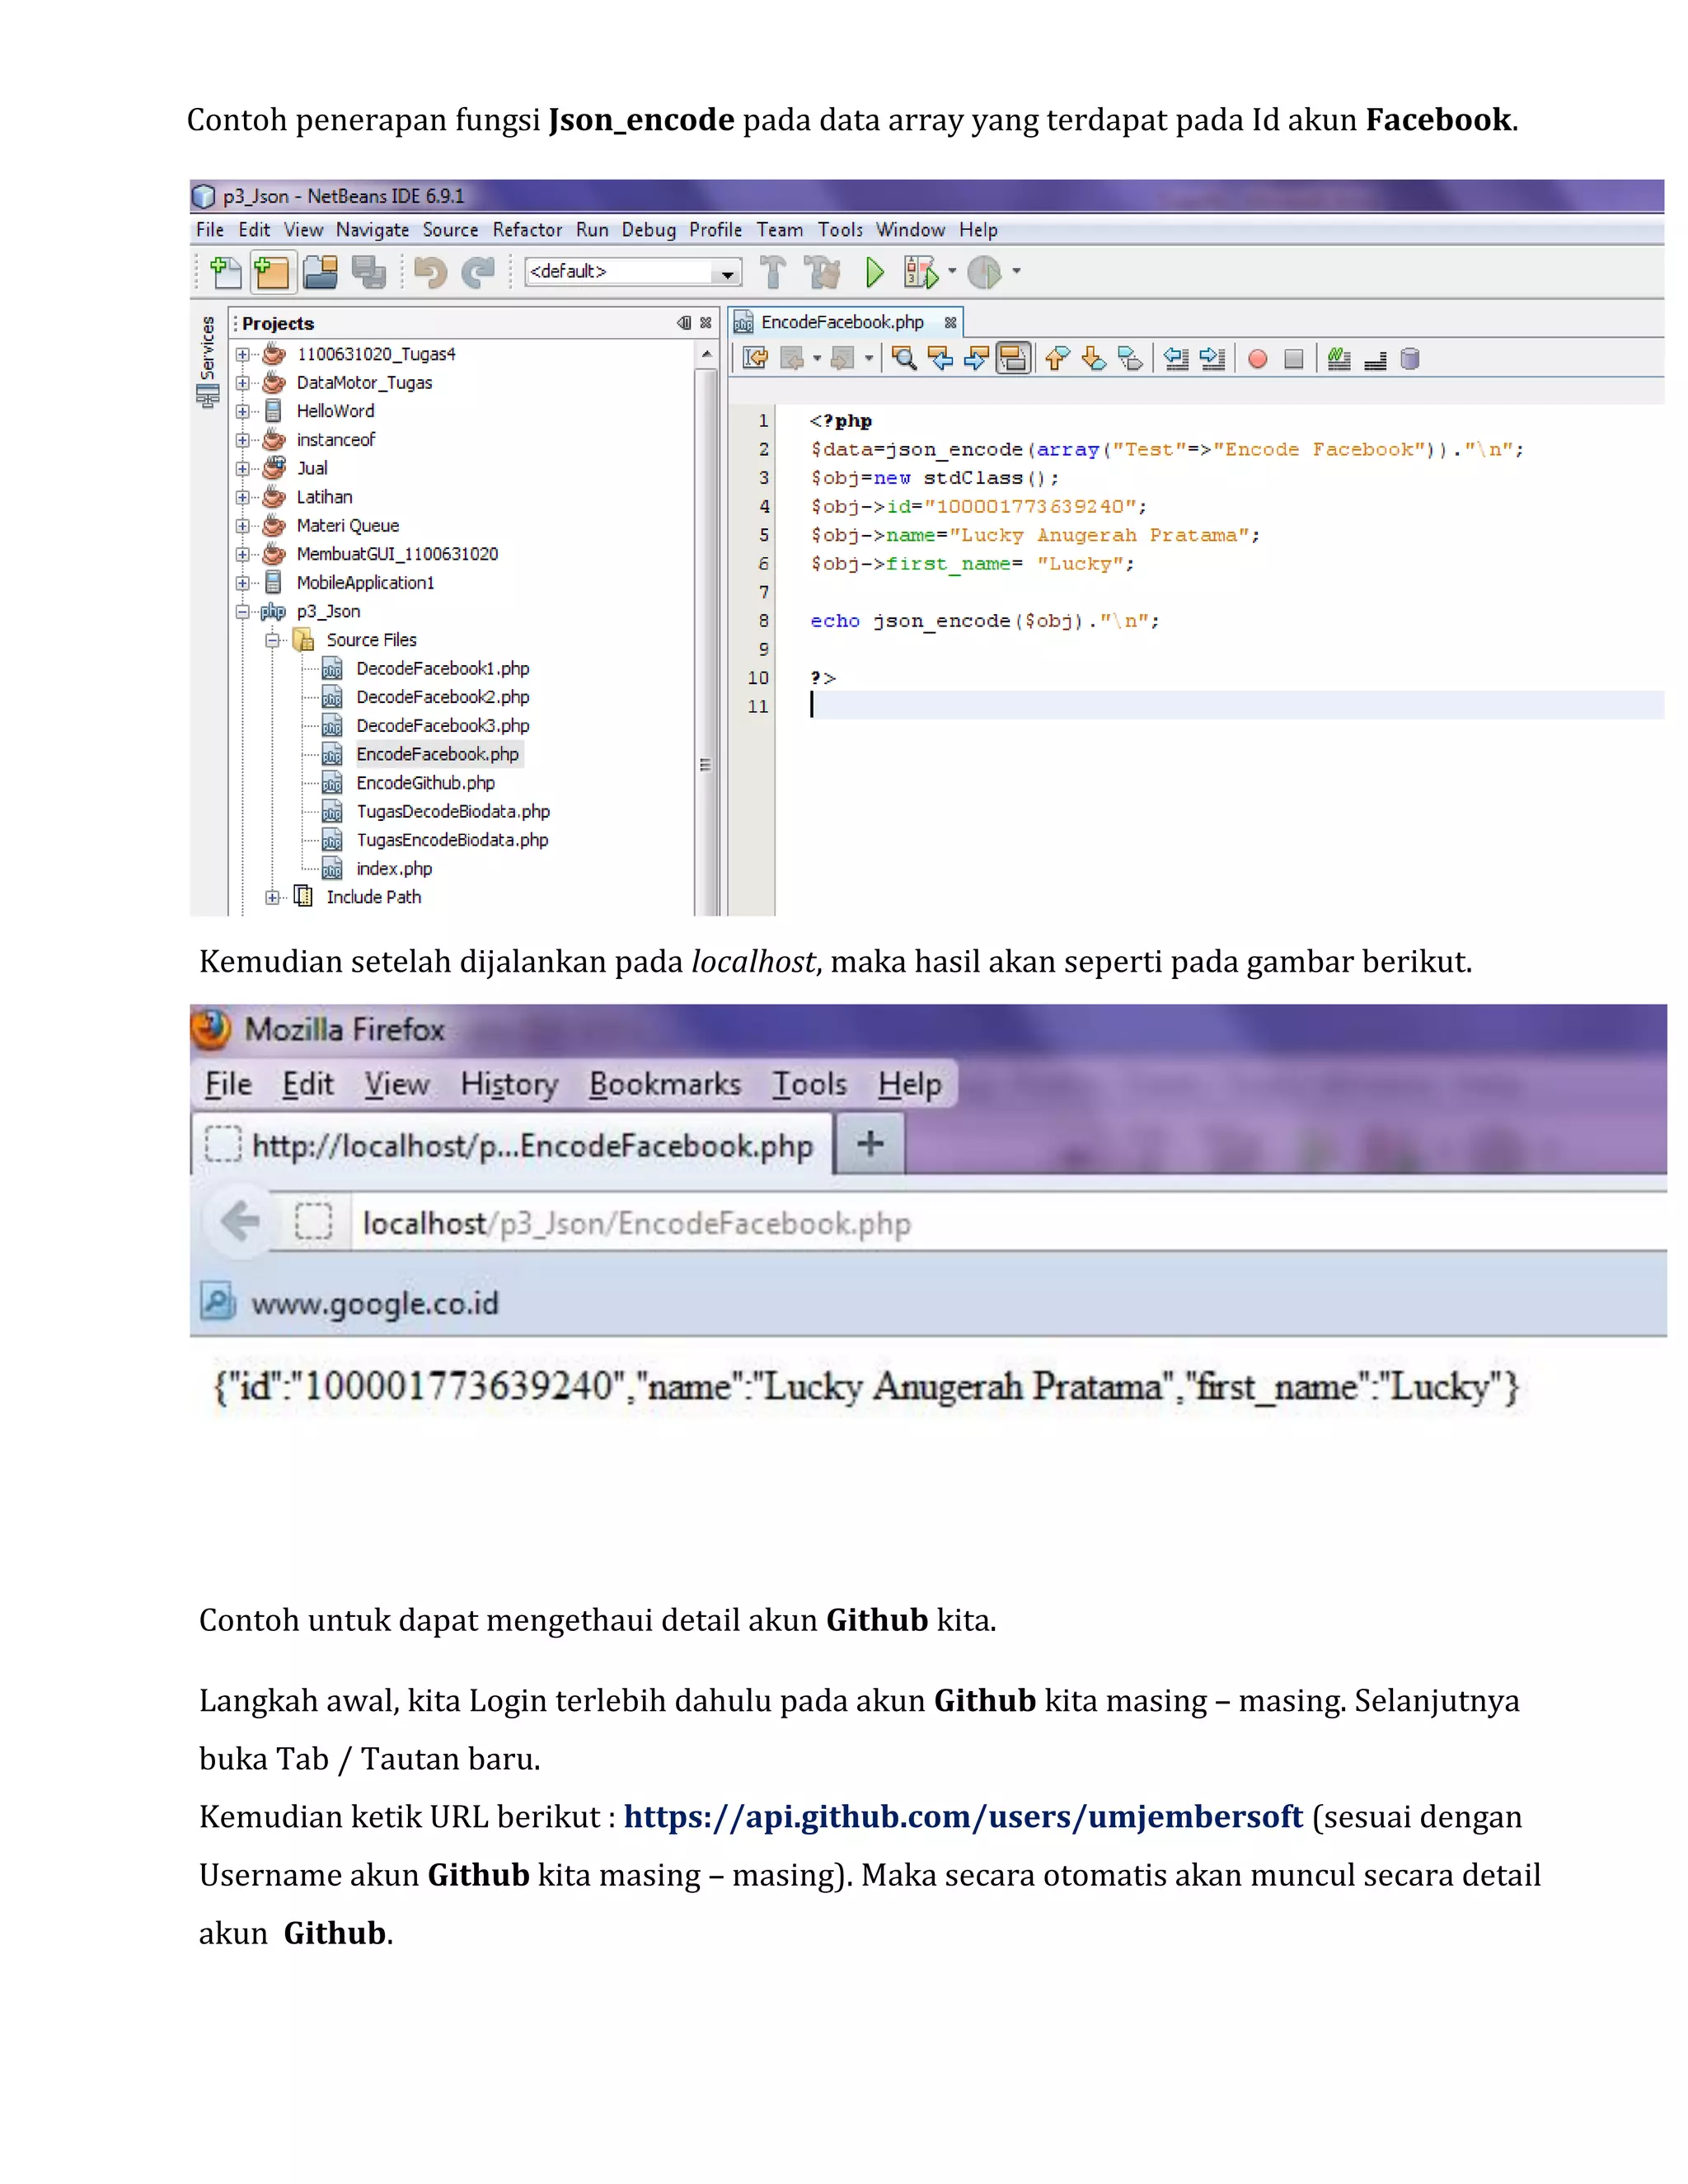Open the Refactor menu
The width and height of the screenshot is (1688, 2184).
point(527,230)
